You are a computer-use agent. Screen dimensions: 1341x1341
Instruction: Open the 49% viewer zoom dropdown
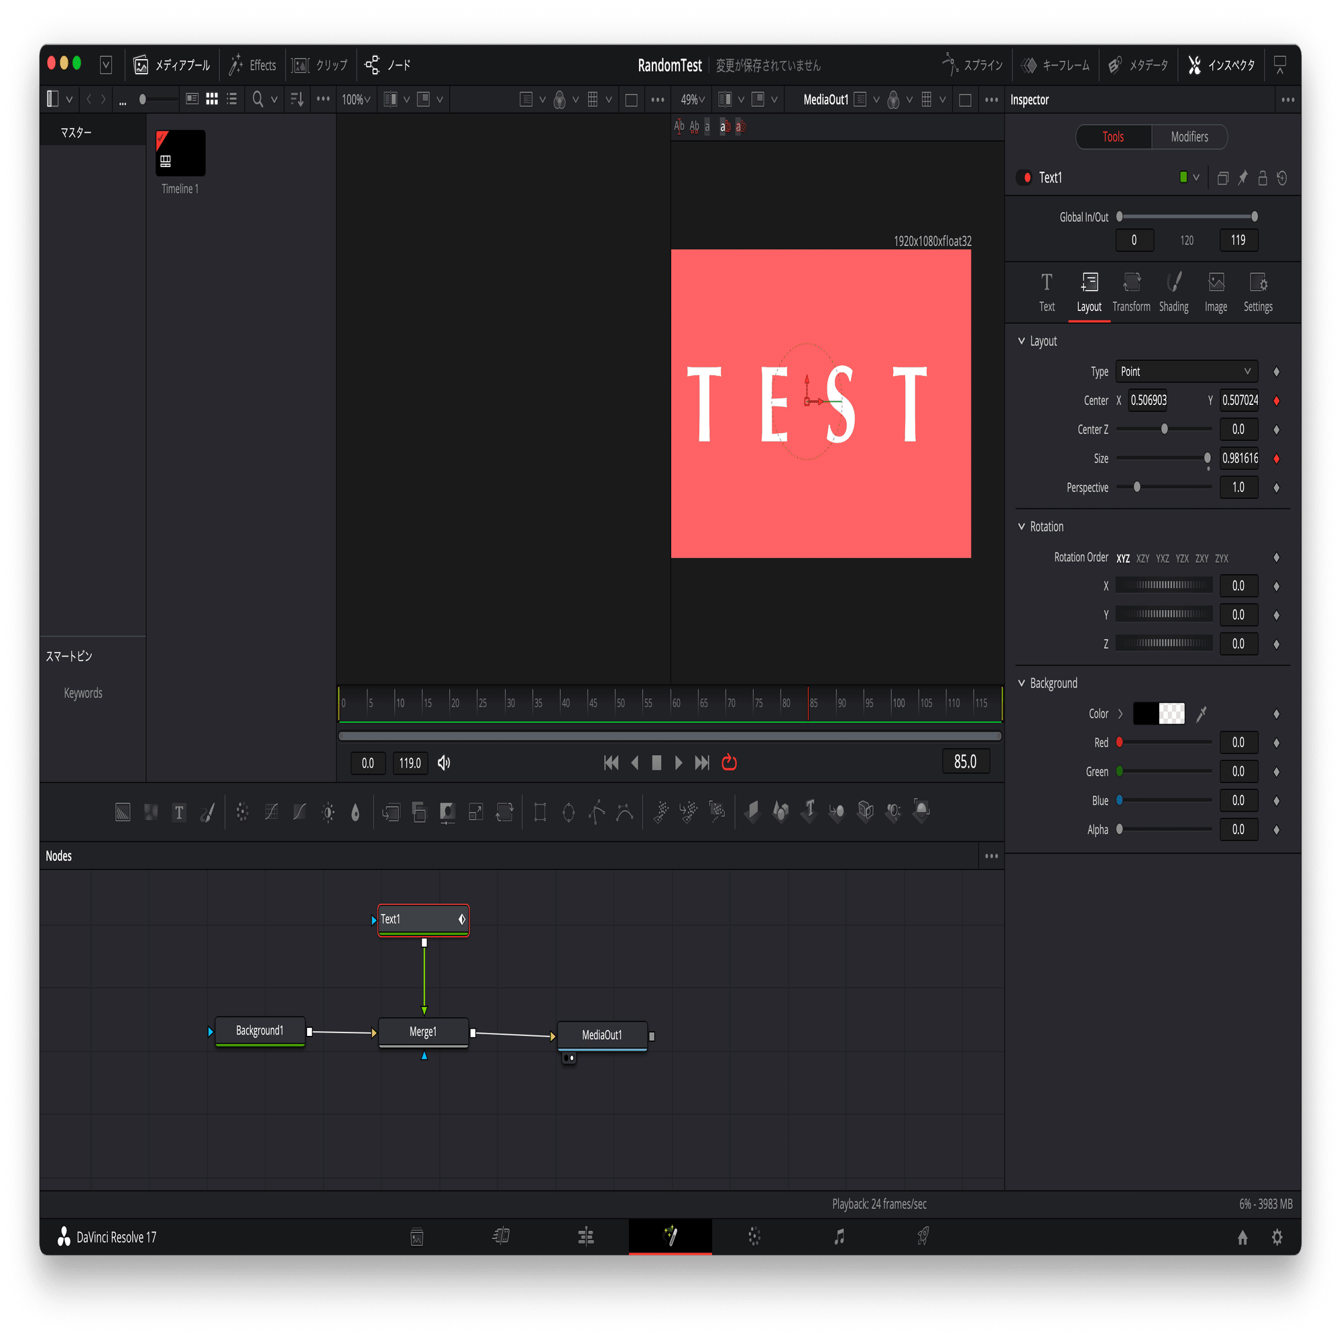(x=692, y=99)
